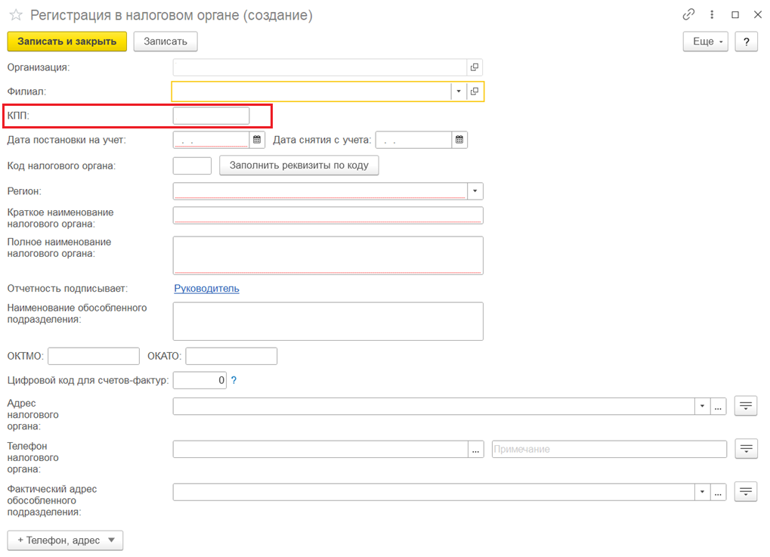Open the help button with question mark
The image size is (770, 557).
[x=746, y=42]
